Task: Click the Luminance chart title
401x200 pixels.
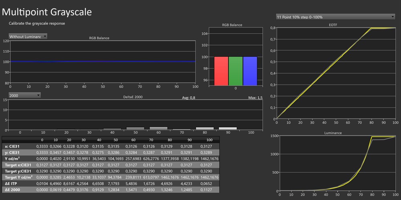Action: point(334,133)
